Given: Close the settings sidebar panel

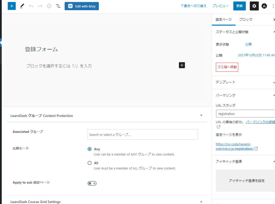Looking at the screenshot, I should pos(274,20).
